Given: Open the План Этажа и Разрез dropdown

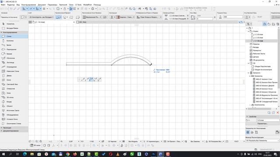Looking at the screenshot, I should click(149, 17).
